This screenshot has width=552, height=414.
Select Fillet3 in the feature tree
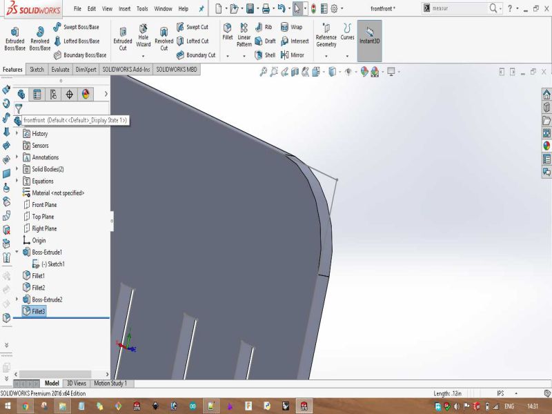(x=34, y=311)
